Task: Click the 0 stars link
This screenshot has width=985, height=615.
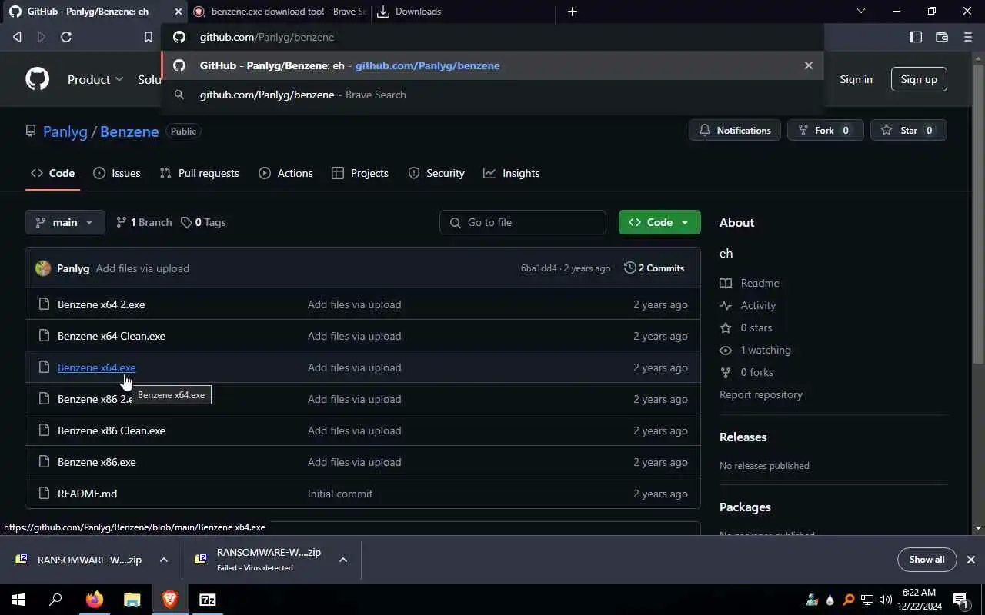Action: tap(746, 327)
